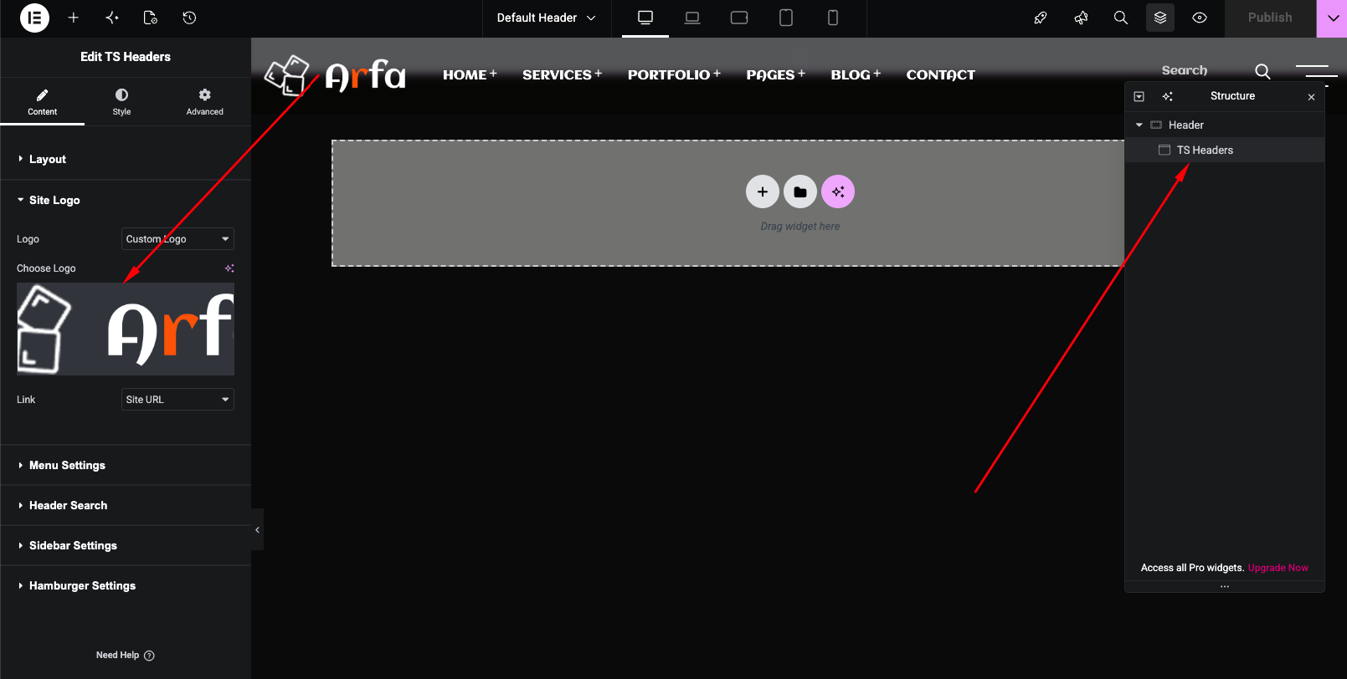Switch to tablet portrait view
Image resolution: width=1347 pixels, height=679 pixels.
[x=786, y=18]
